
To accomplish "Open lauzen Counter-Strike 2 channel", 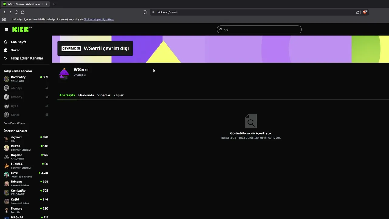I will tap(26, 148).
